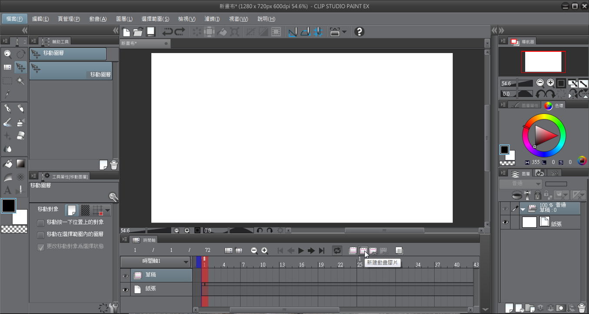Select 移動圖層 sub tool entry

coord(70,70)
